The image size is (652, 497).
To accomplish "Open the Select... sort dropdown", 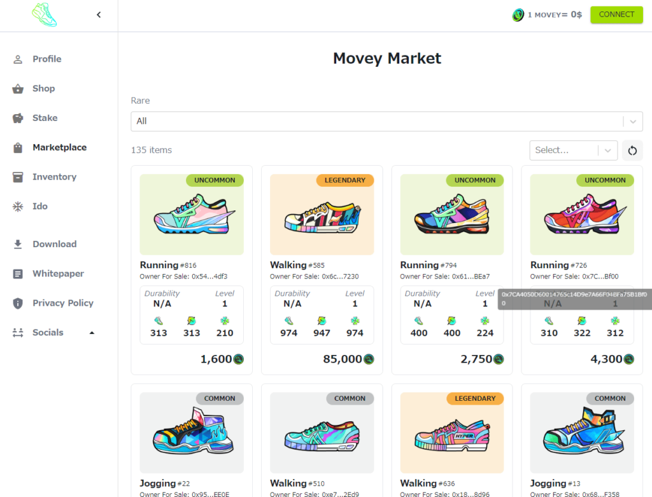I will 574,150.
